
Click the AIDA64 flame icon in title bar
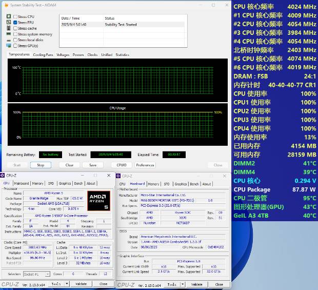point(6,5)
